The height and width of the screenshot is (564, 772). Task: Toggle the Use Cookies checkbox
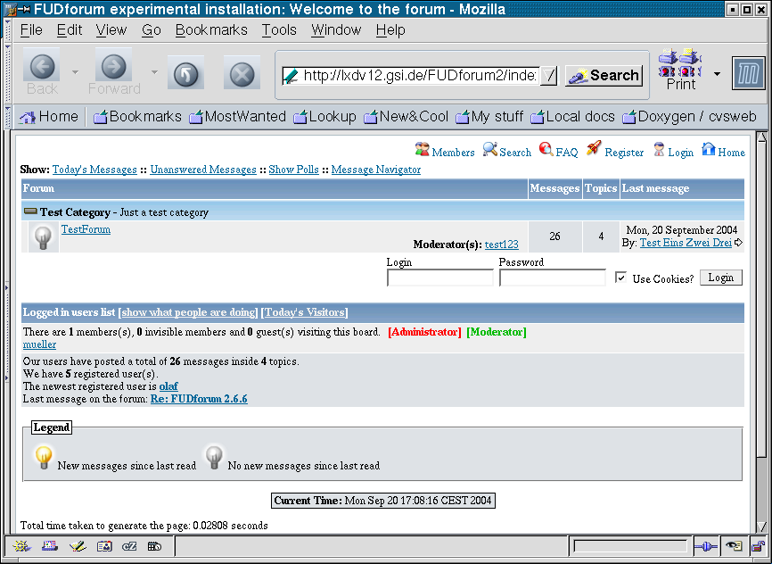tap(620, 278)
